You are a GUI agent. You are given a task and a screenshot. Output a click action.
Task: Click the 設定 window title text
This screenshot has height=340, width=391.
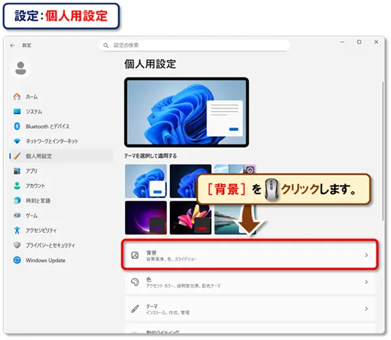click(x=27, y=46)
